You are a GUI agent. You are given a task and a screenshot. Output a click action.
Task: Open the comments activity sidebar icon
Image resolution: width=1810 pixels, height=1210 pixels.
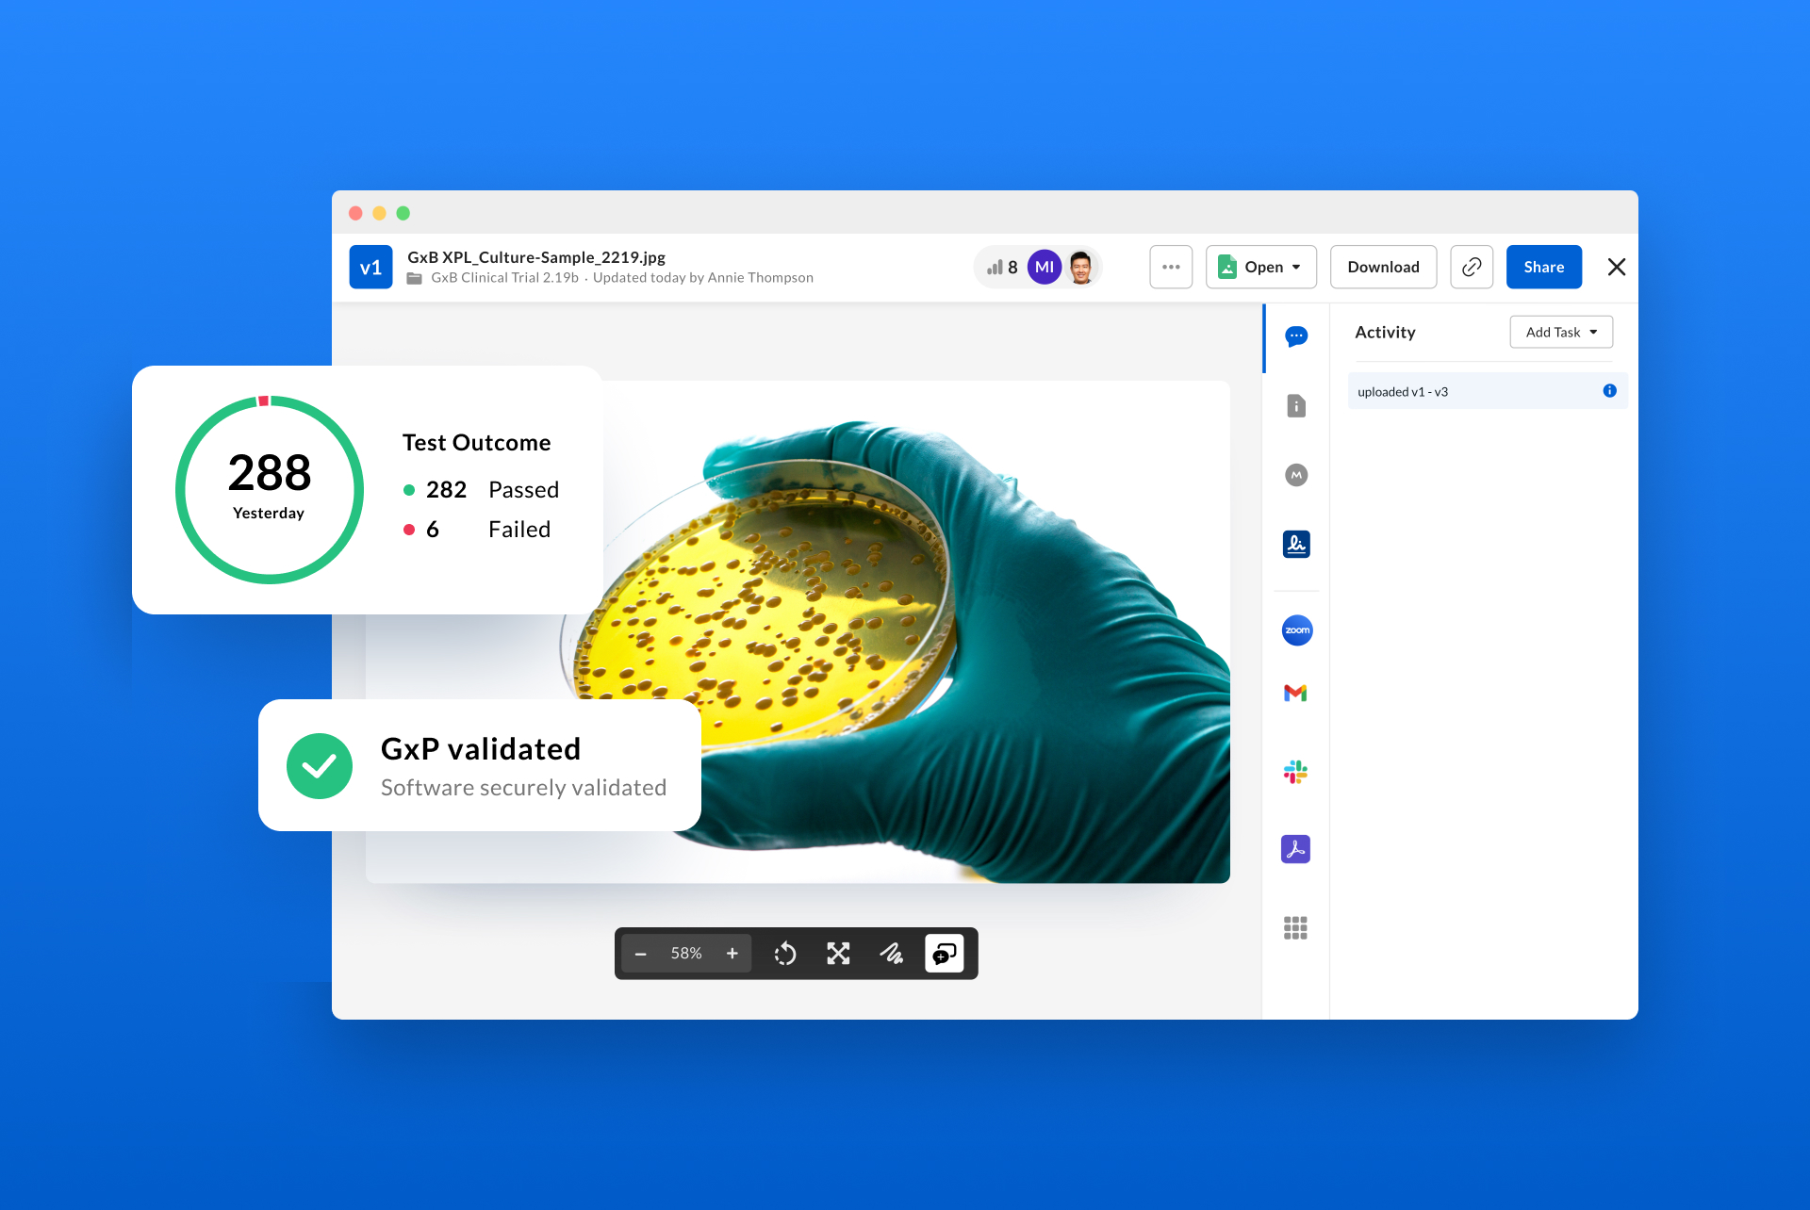tap(1296, 336)
